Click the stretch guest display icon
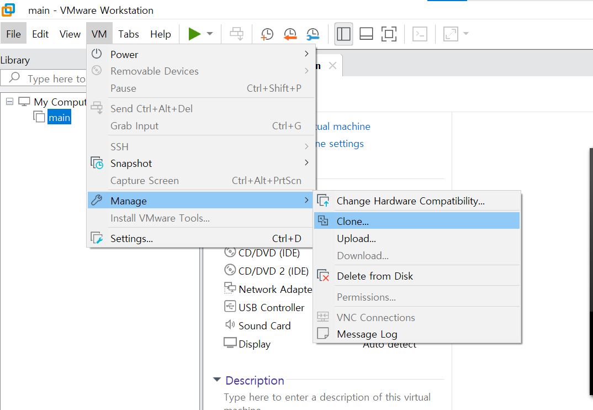 click(451, 34)
